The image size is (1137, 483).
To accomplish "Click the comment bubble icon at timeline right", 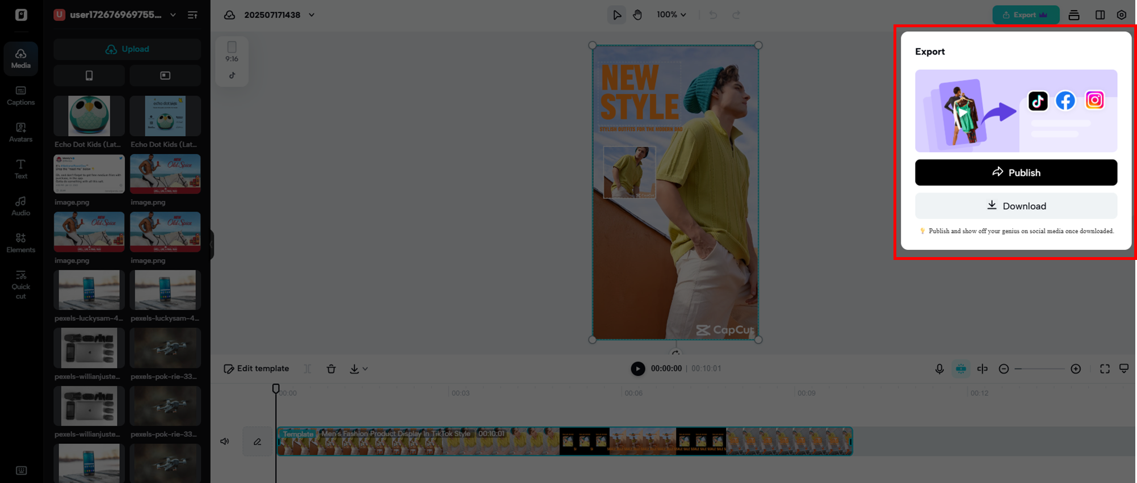I will [1124, 369].
